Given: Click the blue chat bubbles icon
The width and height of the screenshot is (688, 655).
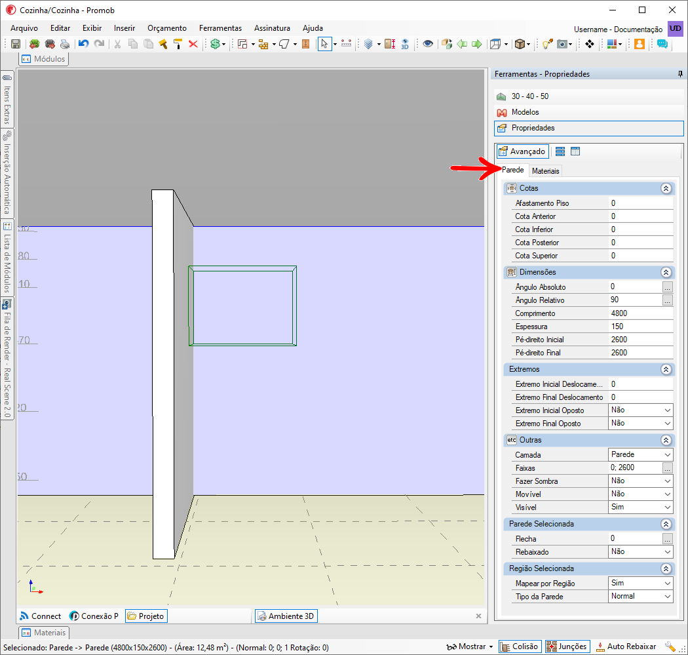Looking at the screenshot, I should (x=662, y=44).
